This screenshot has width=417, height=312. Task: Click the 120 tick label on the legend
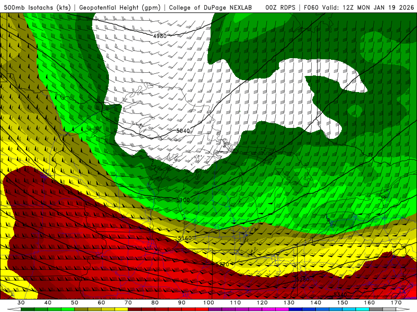pyautogui.click(x=262, y=303)
